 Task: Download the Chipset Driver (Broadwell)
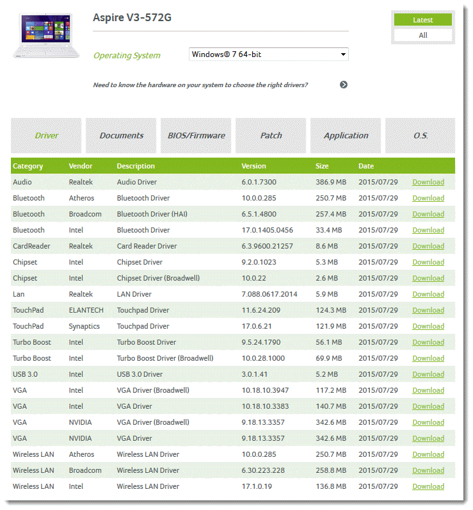click(x=428, y=278)
